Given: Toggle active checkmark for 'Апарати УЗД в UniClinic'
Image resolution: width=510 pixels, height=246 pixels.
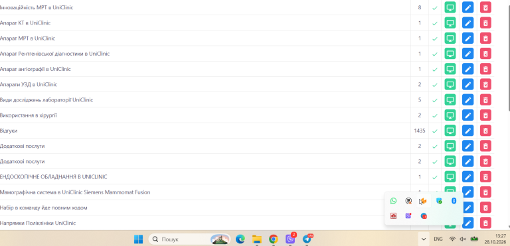Looking at the screenshot, I should pos(435,85).
